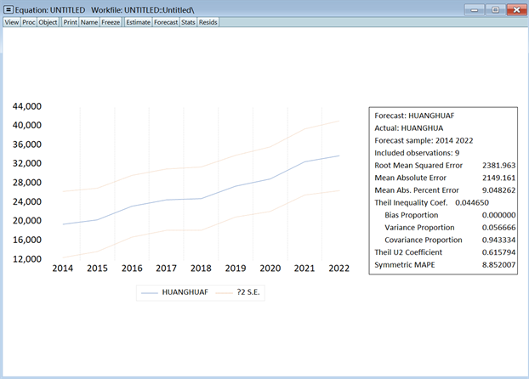Print the forecast output

click(x=70, y=22)
